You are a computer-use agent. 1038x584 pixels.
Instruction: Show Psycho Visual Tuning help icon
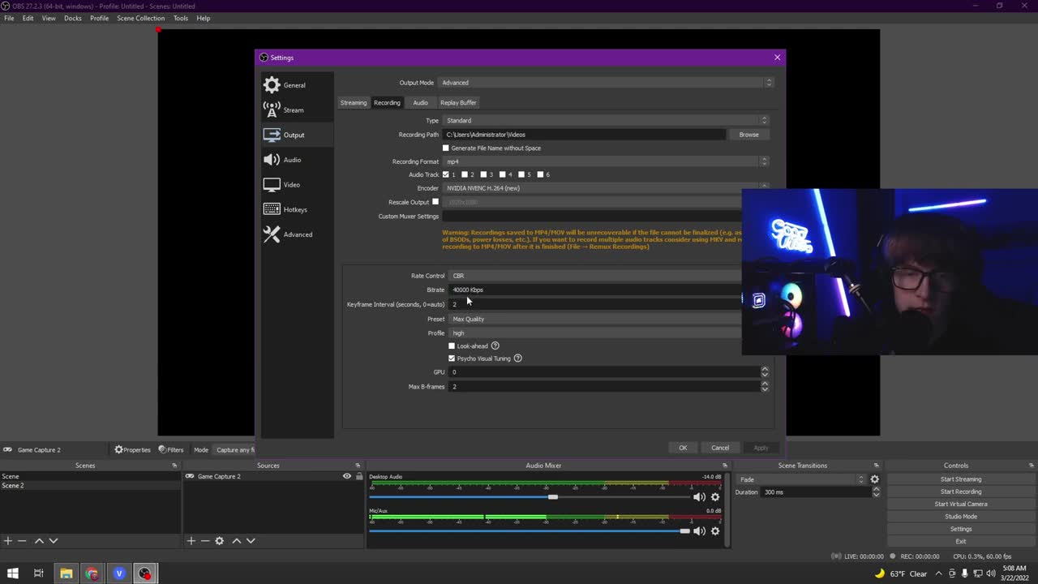coord(517,359)
